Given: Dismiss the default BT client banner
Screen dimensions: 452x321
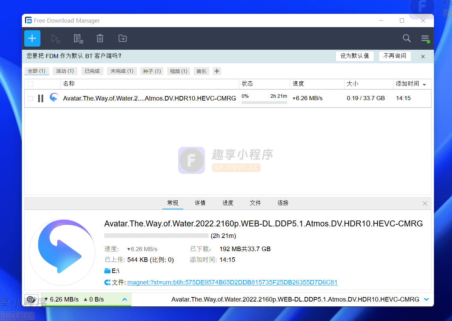Looking at the screenshot, I should click(x=423, y=56).
